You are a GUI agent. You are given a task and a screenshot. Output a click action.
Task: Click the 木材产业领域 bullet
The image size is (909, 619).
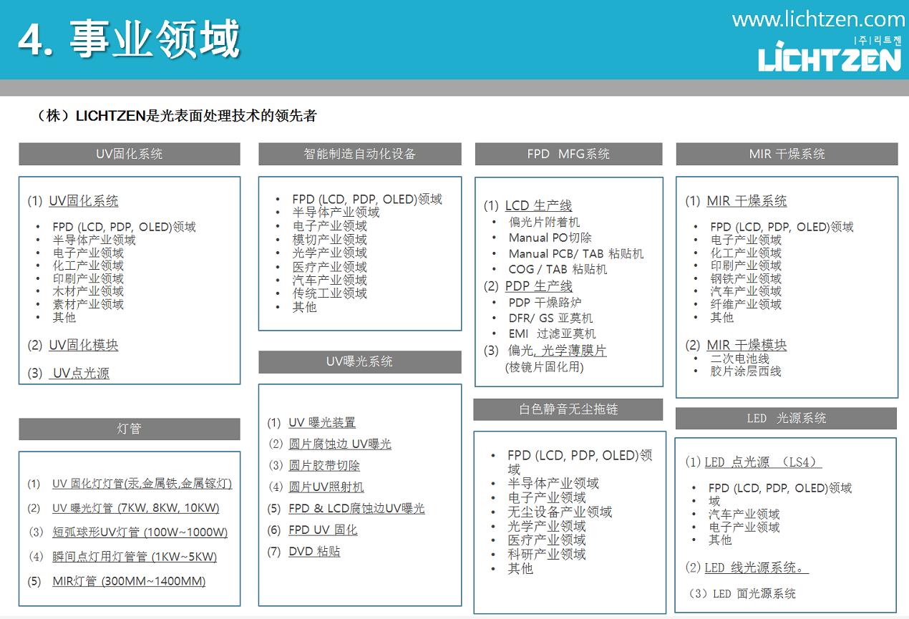click(x=88, y=291)
